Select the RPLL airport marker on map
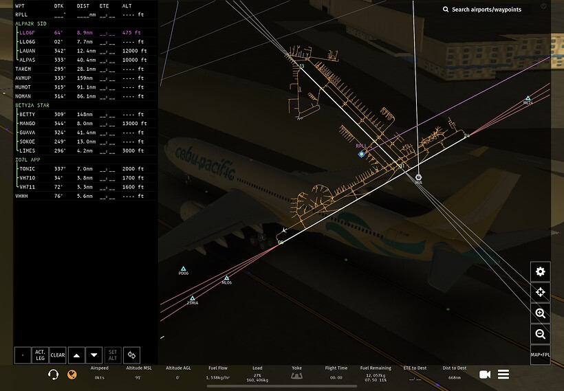 [x=362, y=154]
